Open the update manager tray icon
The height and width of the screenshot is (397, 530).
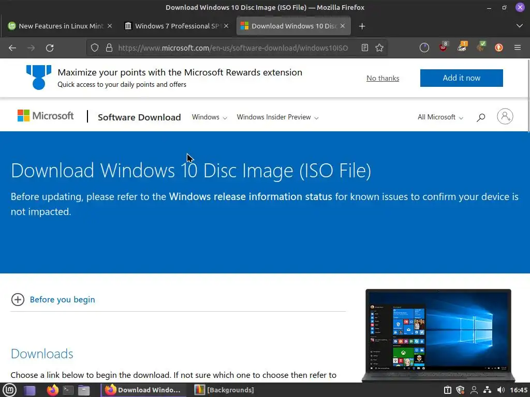coord(448,390)
